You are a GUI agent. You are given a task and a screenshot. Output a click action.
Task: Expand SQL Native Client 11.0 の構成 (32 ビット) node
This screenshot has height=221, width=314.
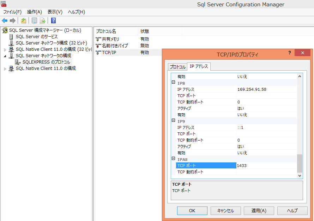coord(5,50)
